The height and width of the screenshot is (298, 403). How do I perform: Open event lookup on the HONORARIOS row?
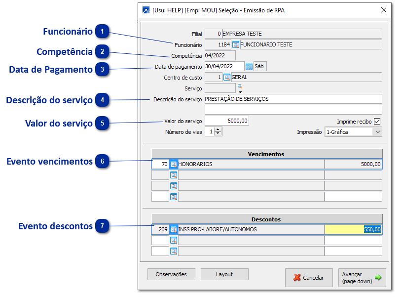coord(174,165)
